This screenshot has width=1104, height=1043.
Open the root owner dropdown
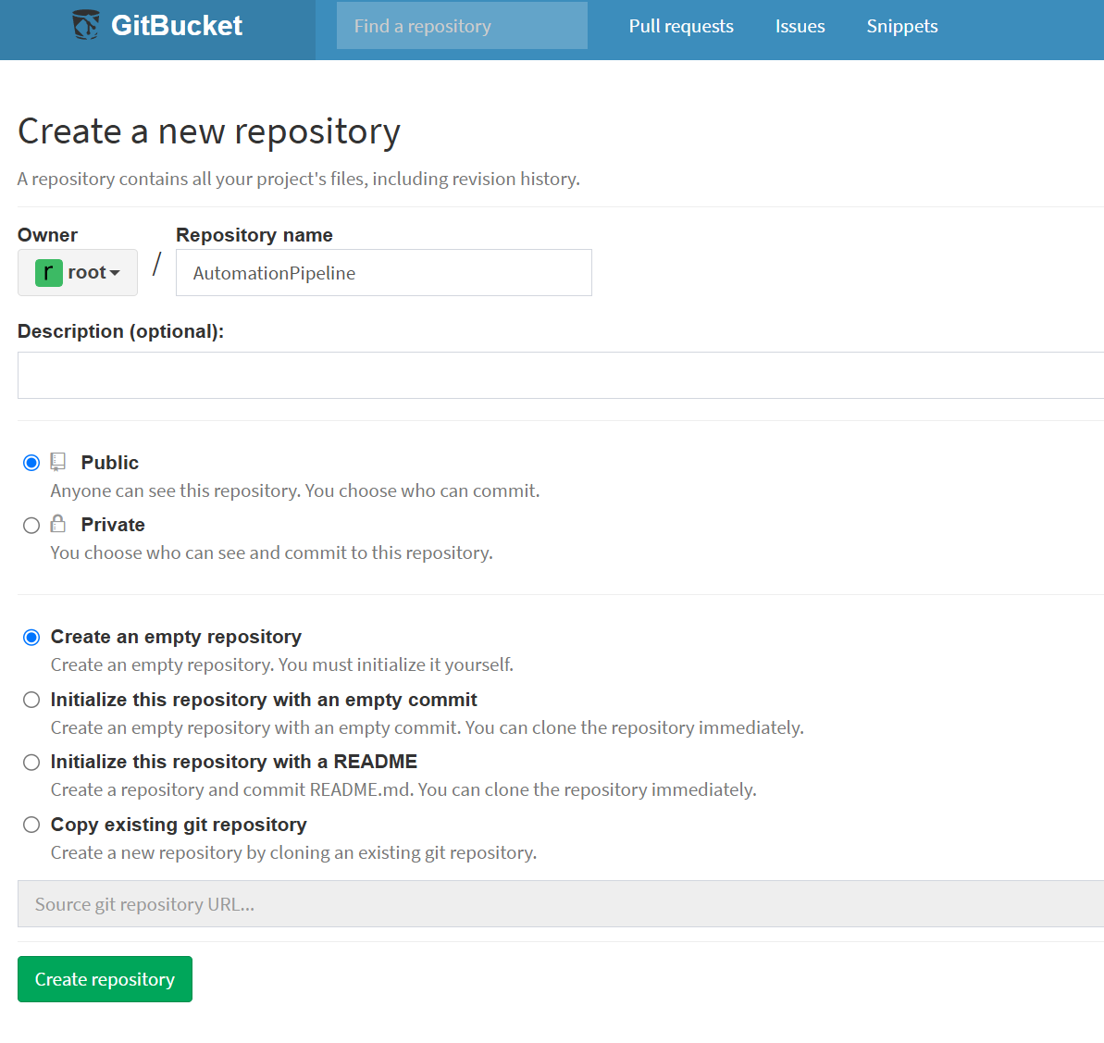(x=78, y=272)
